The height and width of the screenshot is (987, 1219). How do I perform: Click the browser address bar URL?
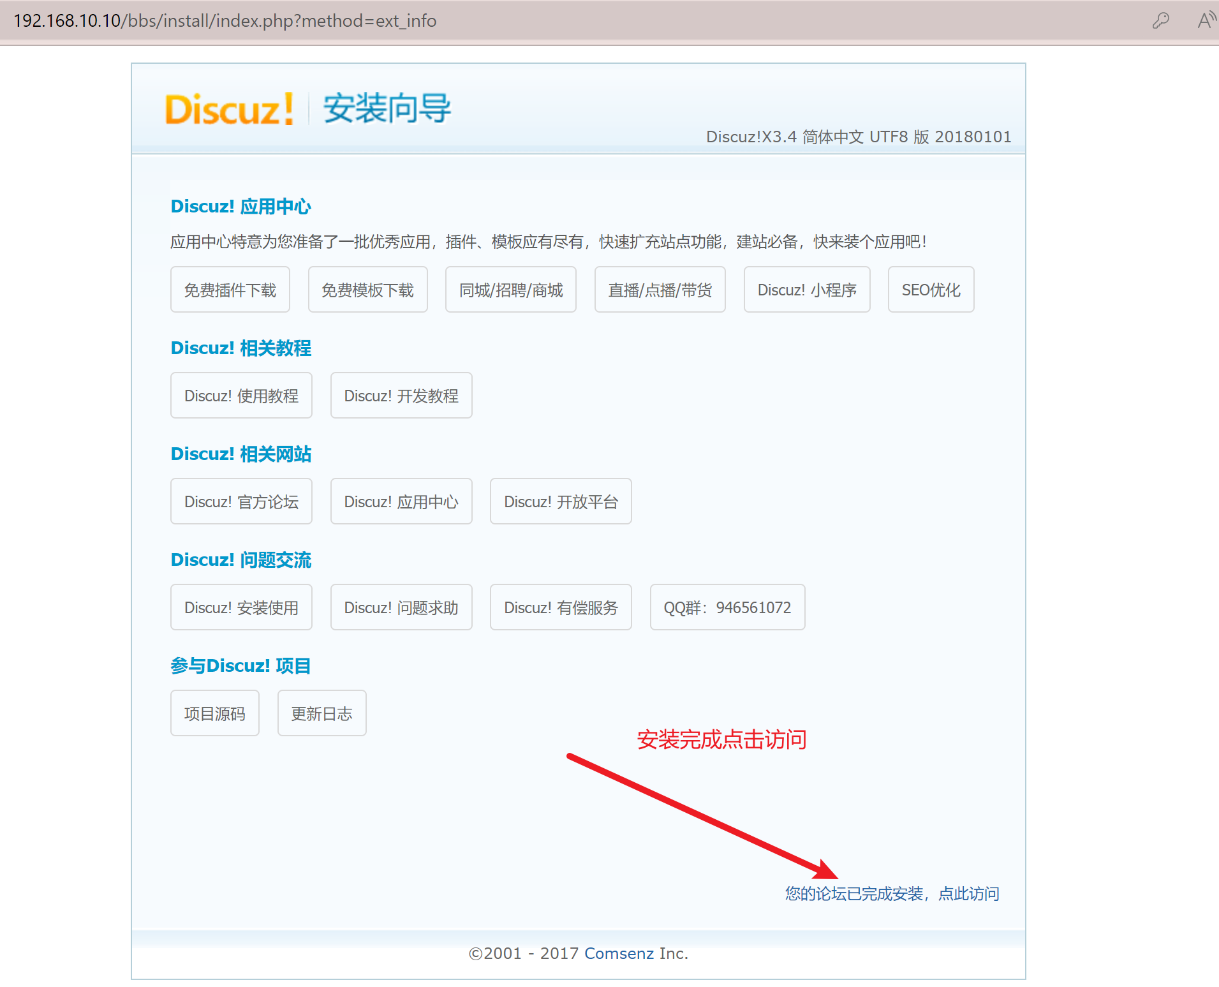pos(225,20)
